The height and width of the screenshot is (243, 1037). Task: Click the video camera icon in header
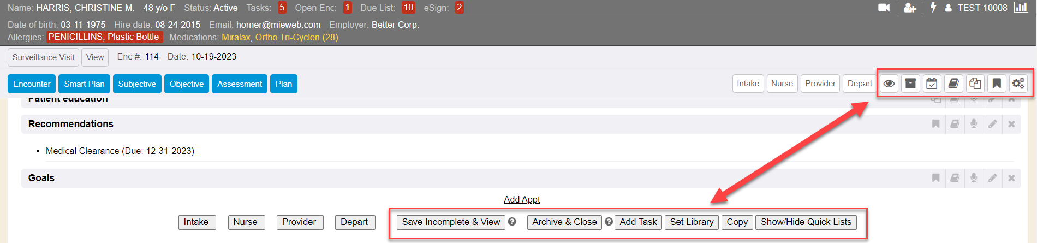coord(884,8)
